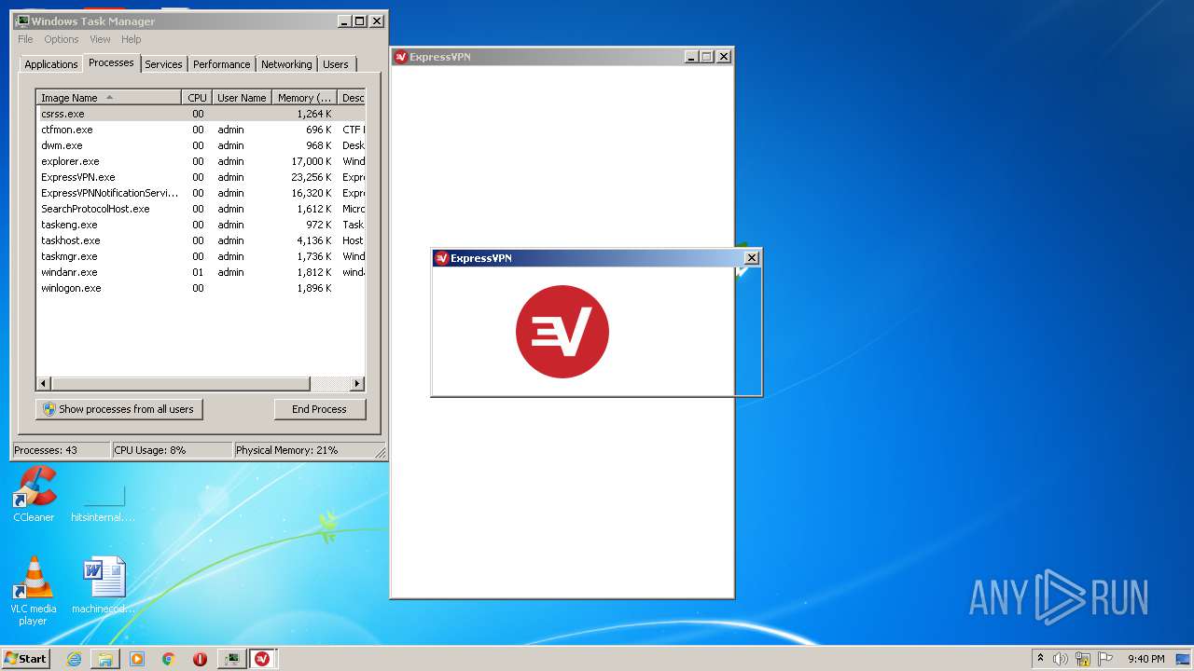Click the 23,256 K memory value
This screenshot has height=671, width=1194.
coord(312,177)
